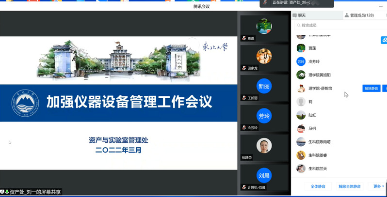The image size is (387, 197).
Task: Click the muted mic icon on 贾蓬 tile
Action: (x=244, y=38)
